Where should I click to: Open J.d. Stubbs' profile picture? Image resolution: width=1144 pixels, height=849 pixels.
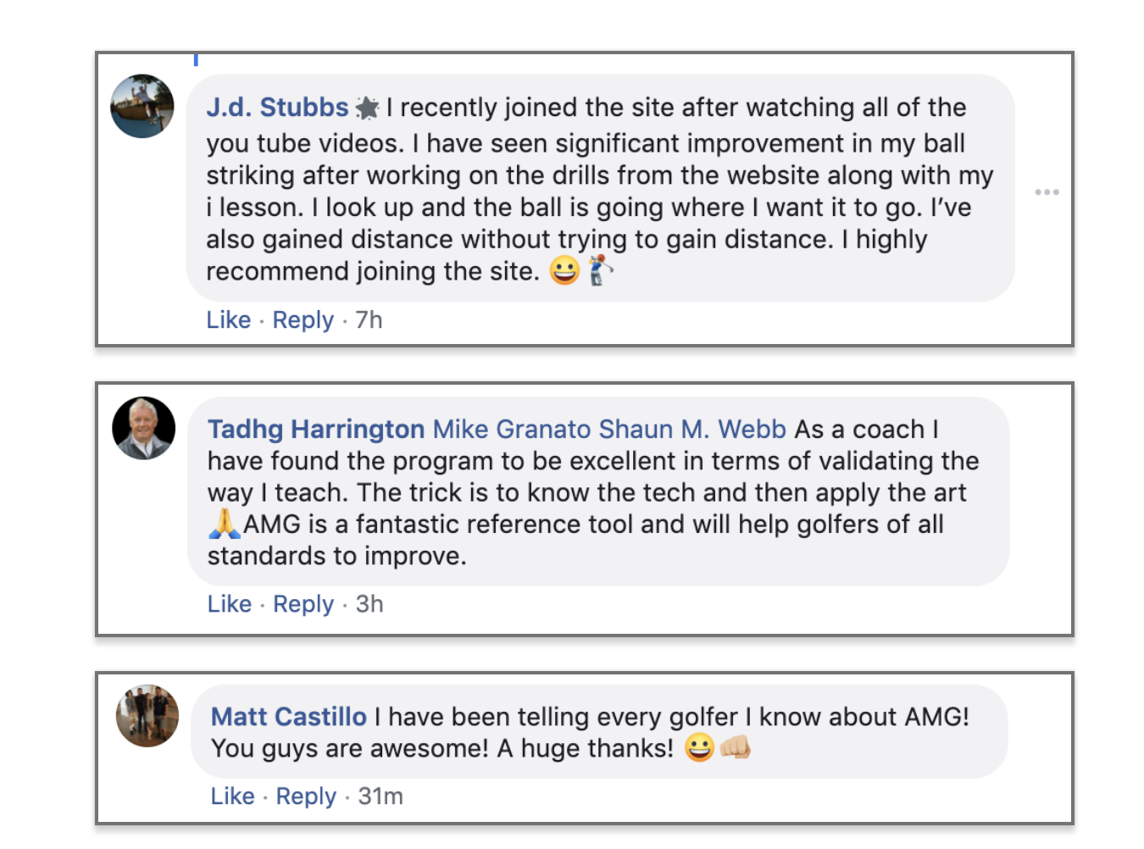142,106
